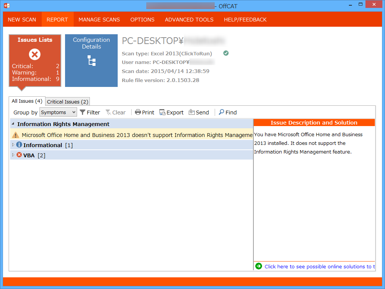The image size is (385, 289).
Task: Click the Critical: 2 count text
Action: click(x=36, y=66)
